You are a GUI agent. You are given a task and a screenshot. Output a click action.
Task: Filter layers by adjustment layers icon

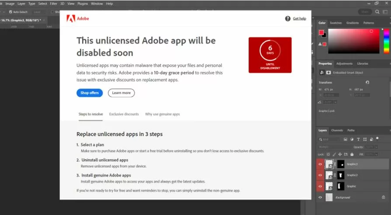tap(352, 140)
